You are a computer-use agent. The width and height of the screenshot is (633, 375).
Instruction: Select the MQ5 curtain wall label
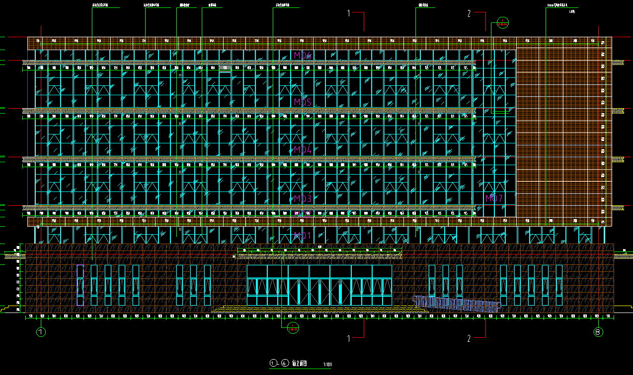[x=302, y=102]
